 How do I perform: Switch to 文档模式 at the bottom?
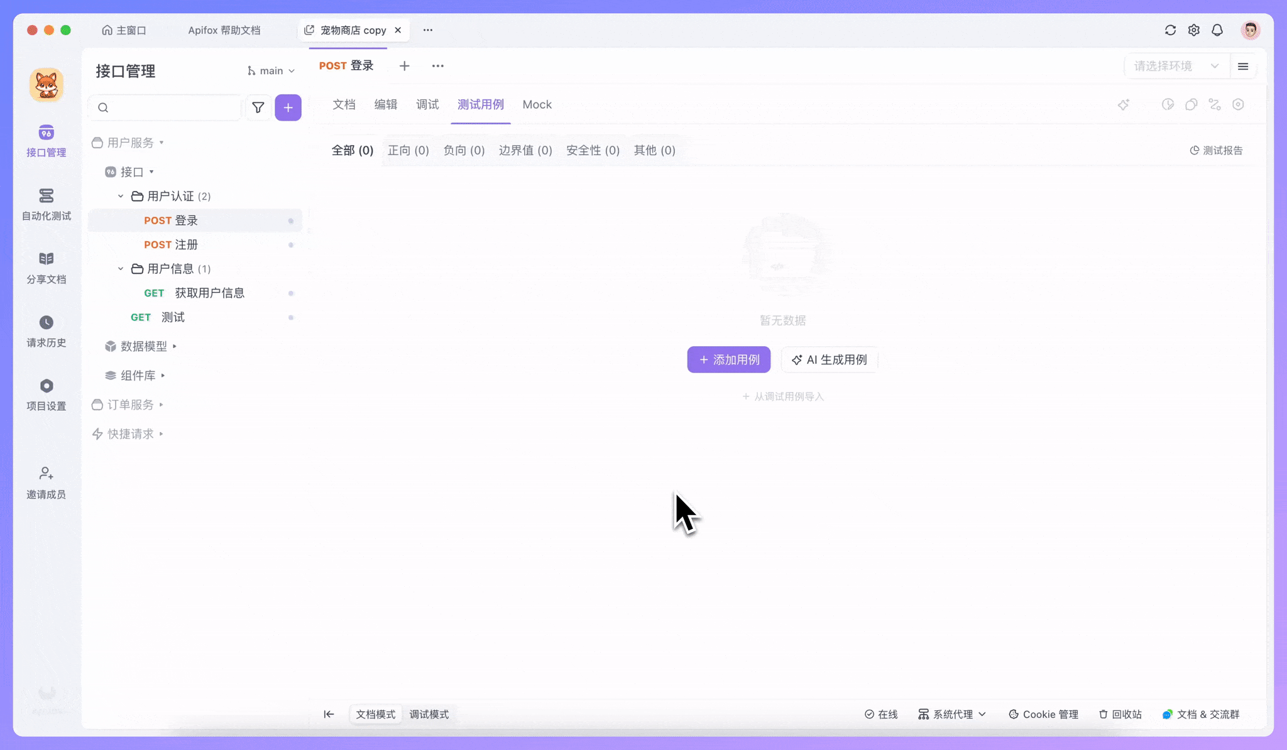pos(375,714)
